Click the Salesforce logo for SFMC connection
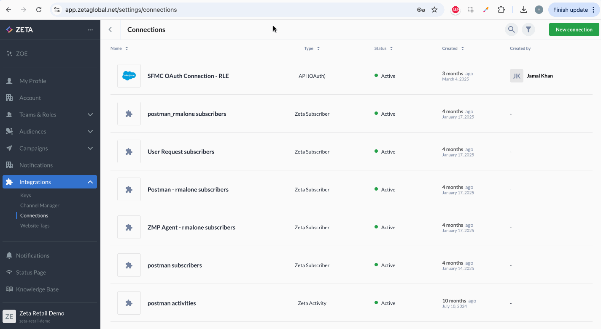The image size is (601, 329). point(129,76)
